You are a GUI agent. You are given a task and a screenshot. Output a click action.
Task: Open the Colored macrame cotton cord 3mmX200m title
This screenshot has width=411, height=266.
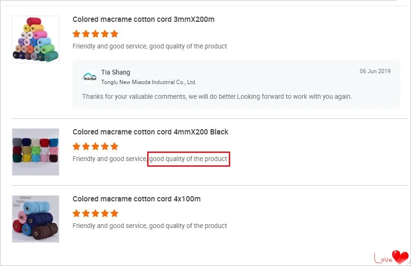pyautogui.click(x=143, y=19)
